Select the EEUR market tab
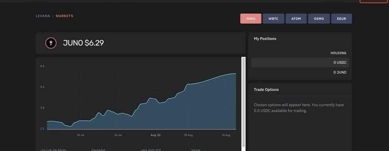The width and height of the screenshot is (389, 151). (x=342, y=19)
